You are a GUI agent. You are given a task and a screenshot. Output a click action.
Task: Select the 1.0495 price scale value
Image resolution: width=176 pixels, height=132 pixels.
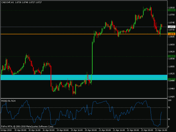point(171,81)
